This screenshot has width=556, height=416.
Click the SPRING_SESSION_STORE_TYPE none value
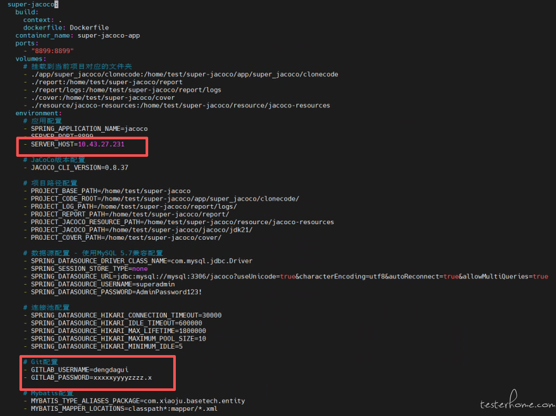click(140, 269)
